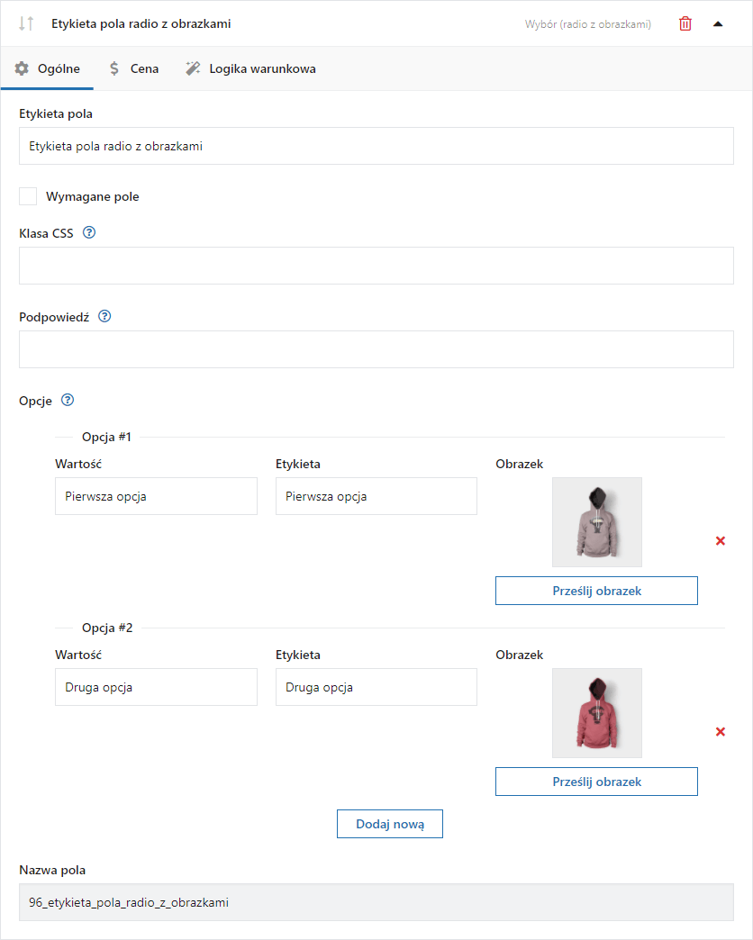Remove Opcja #2 with the red X
Screen dimensions: 753x940
tap(721, 731)
